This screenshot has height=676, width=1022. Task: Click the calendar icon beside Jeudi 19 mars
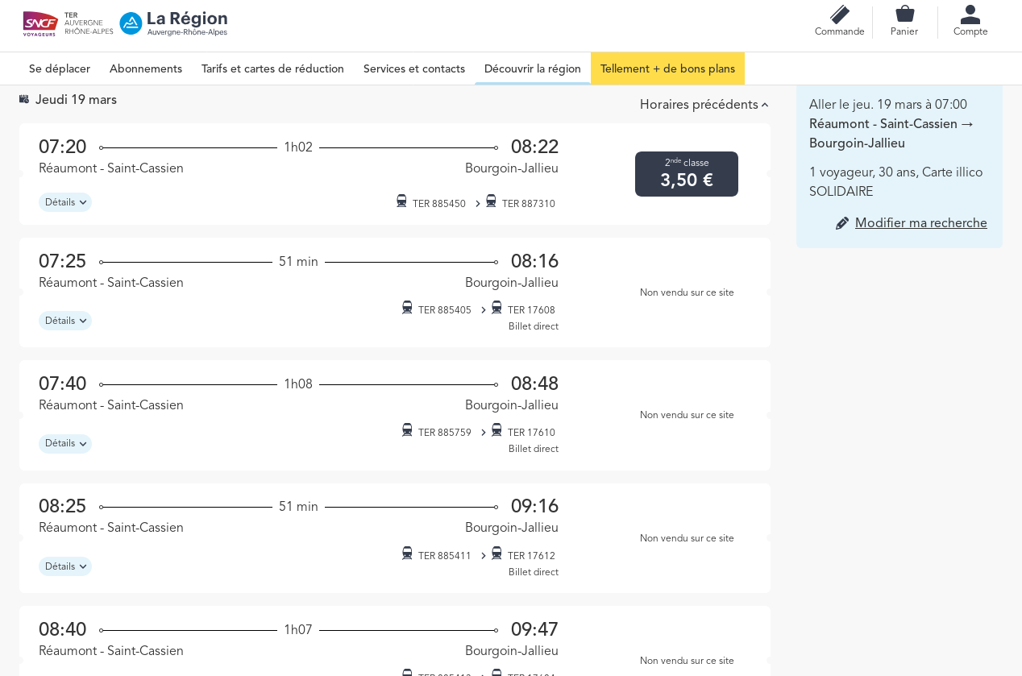(x=24, y=99)
